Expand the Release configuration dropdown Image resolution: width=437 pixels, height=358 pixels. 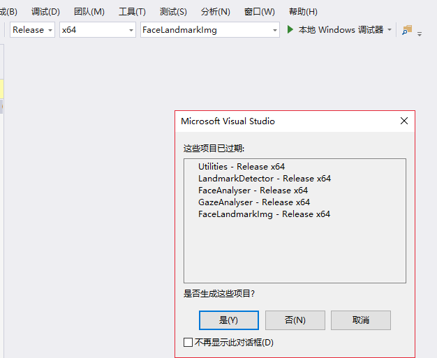(x=50, y=30)
